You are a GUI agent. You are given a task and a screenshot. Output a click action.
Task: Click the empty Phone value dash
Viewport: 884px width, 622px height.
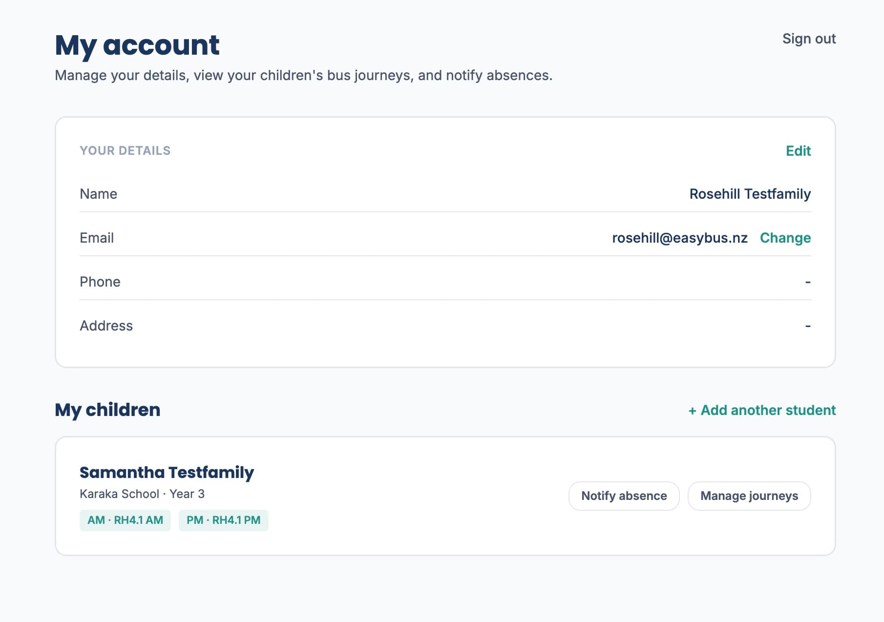click(808, 282)
